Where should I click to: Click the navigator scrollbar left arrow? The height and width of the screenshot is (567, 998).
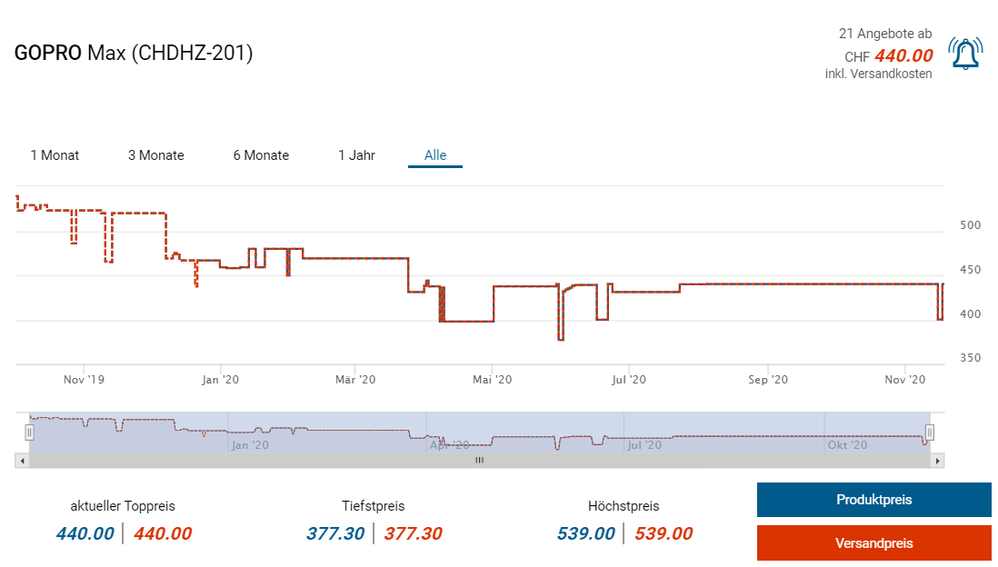click(x=20, y=461)
